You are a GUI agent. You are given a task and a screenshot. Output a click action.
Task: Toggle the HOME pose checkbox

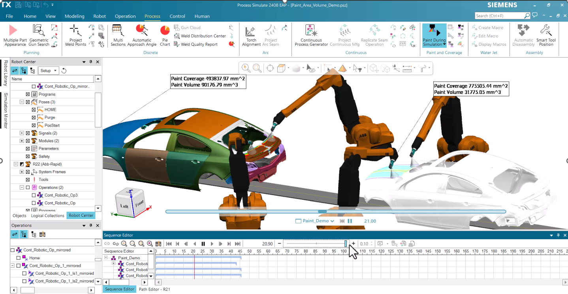[34, 110]
